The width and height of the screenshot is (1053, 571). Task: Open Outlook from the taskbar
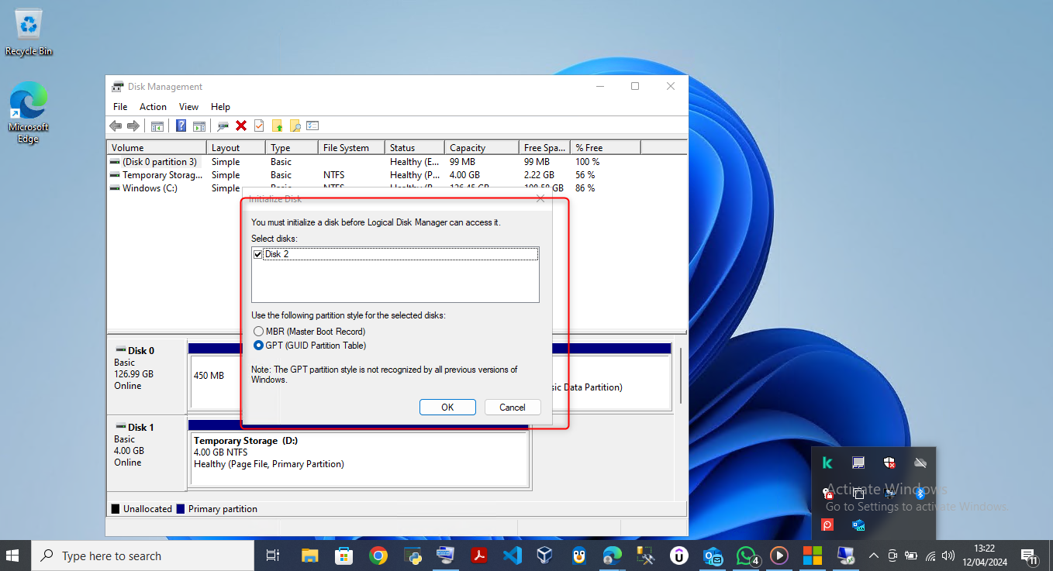click(713, 556)
